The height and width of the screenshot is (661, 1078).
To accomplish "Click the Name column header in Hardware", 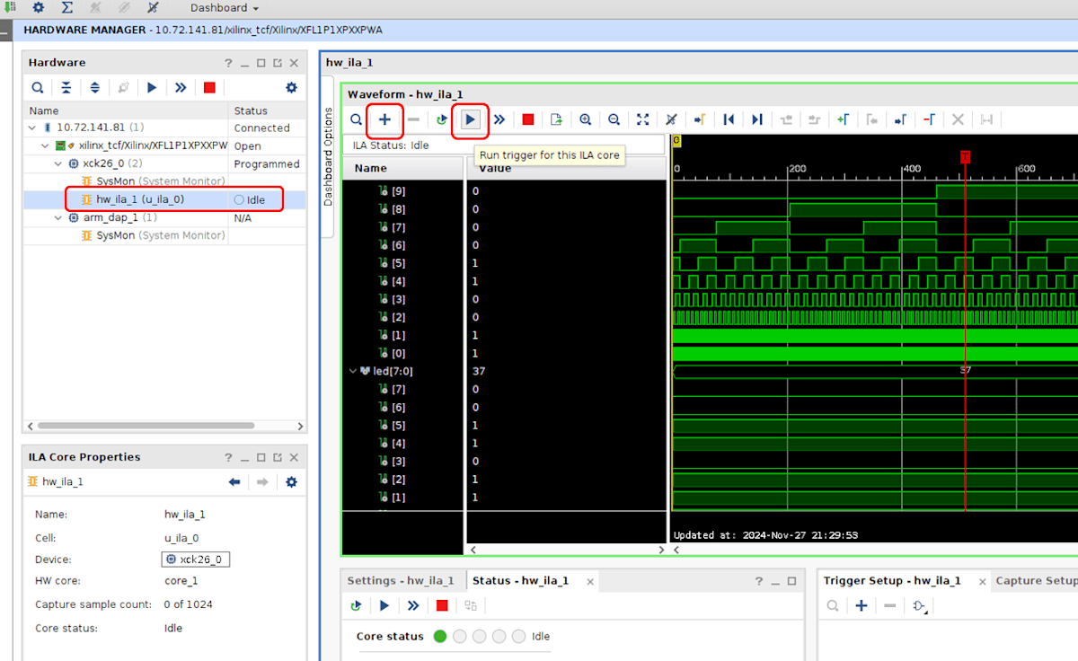I will [126, 111].
